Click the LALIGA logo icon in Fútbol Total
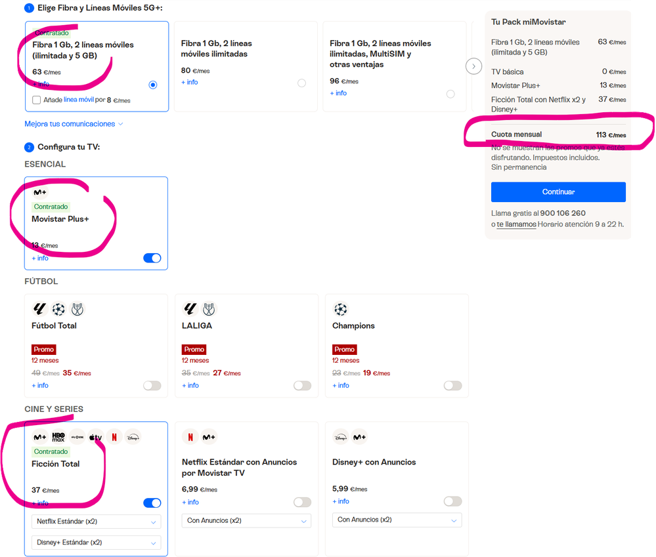Screen dimensions: 656x557 [40, 309]
